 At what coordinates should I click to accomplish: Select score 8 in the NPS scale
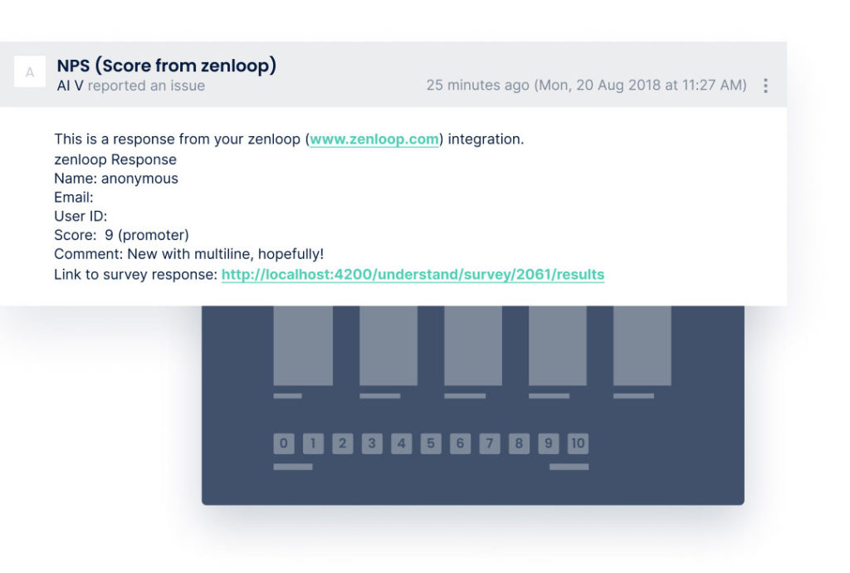[519, 443]
